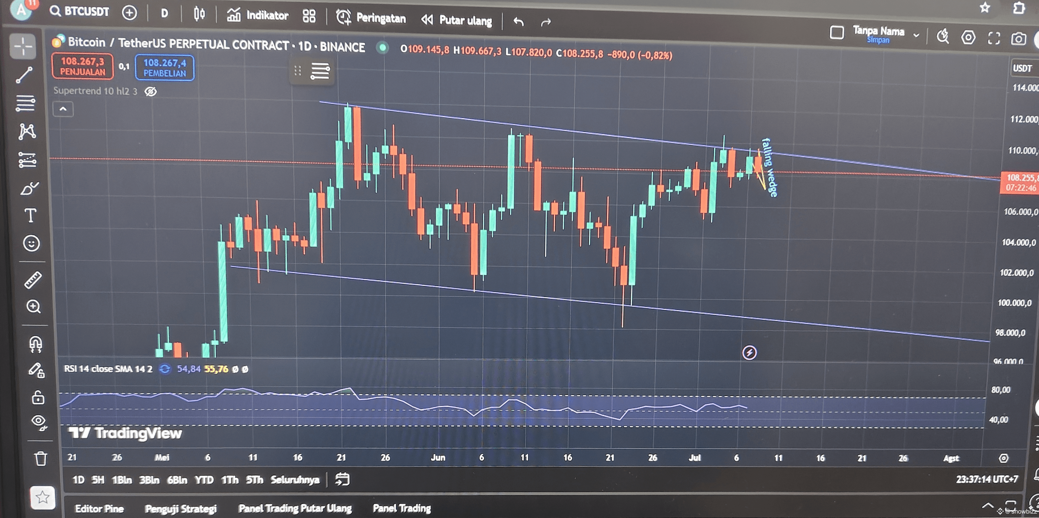Open the go to date calendar icon

[342, 479]
